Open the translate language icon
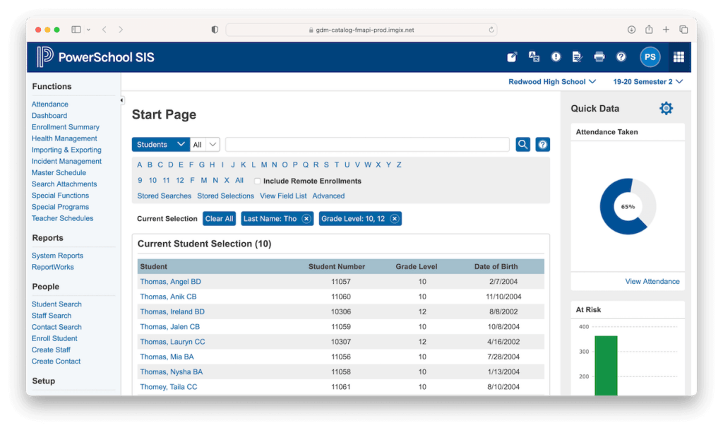Image resolution: width=723 pixels, height=430 pixels. [x=534, y=56]
